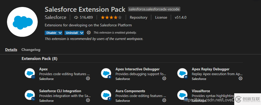Click the Visualforce extension icon
The height and width of the screenshot is (105, 261).
click(x=183, y=95)
